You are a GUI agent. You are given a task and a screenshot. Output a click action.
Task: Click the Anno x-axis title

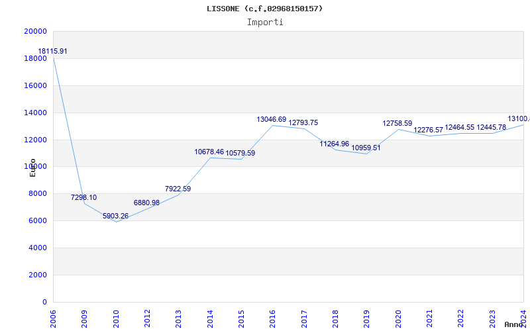click(x=513, y=324)
